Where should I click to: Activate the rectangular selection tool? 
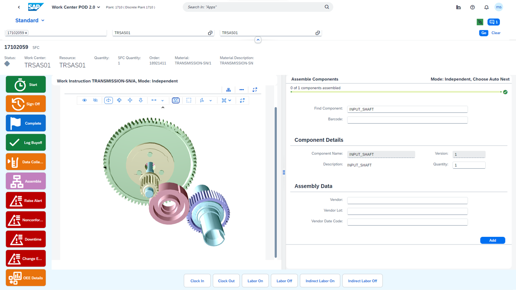pos(189,100)
